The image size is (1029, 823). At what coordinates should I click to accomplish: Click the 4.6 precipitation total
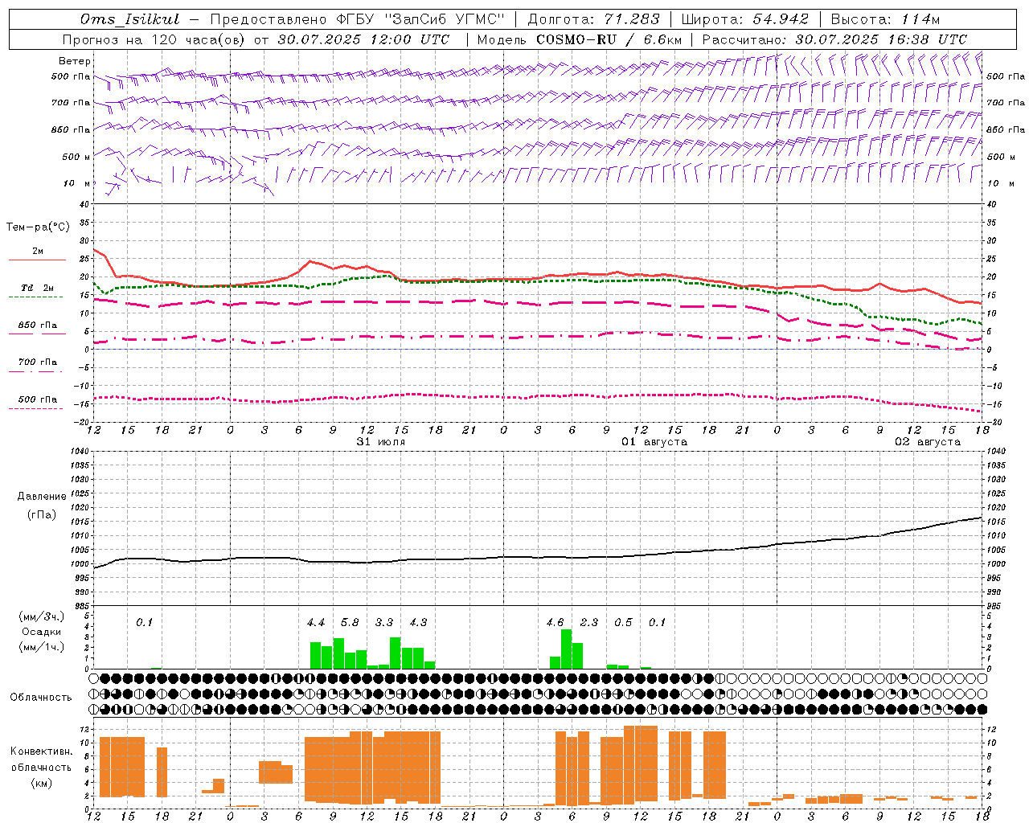[555, 622]
